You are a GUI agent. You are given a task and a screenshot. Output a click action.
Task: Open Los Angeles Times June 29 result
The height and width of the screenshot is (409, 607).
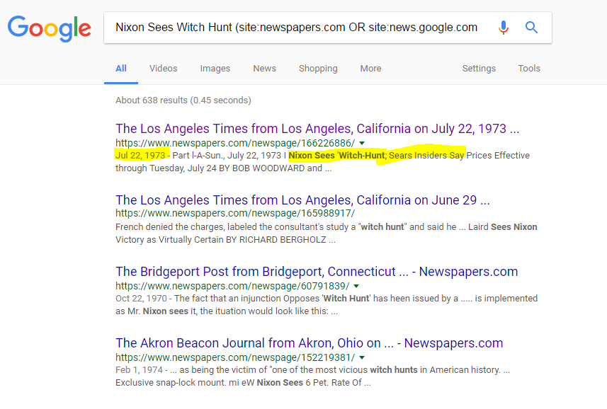[x=302, y=200]
